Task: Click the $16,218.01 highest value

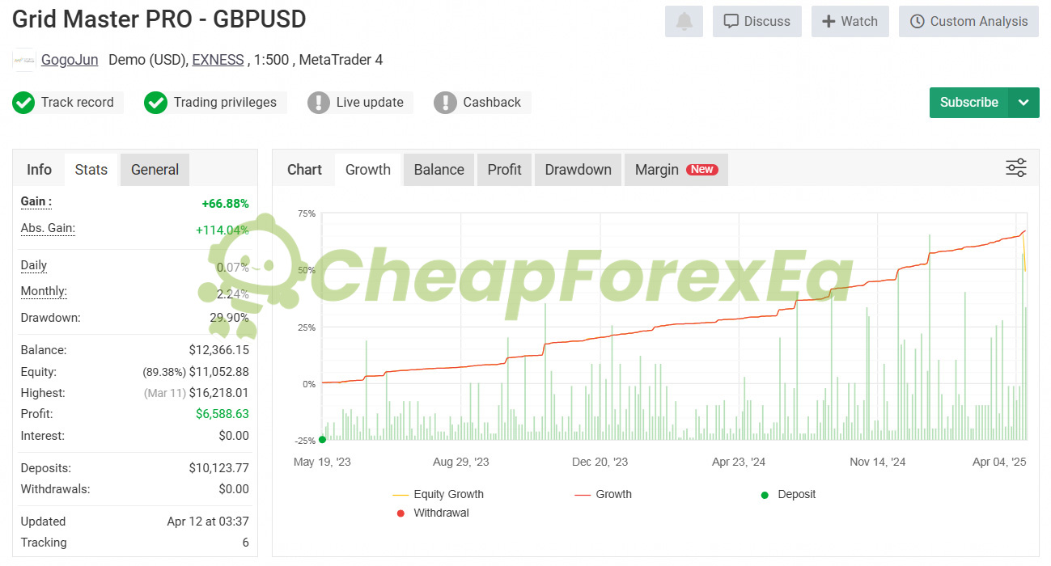Action: coord(218,393)
